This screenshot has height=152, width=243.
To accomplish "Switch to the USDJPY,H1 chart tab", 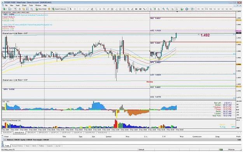I will click(x=54, y=133).
